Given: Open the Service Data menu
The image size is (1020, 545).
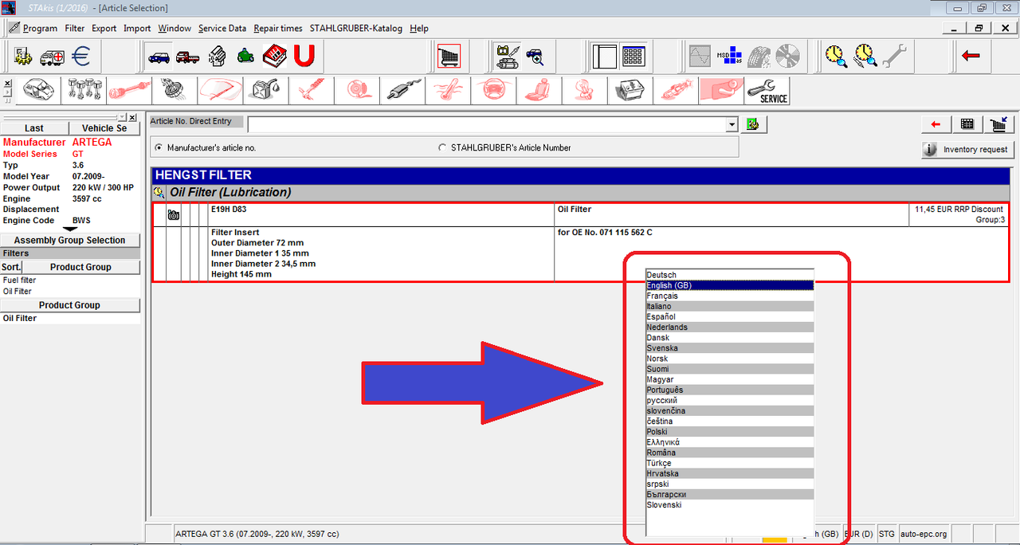Looking at the screenshot, I should coord(222,28).
